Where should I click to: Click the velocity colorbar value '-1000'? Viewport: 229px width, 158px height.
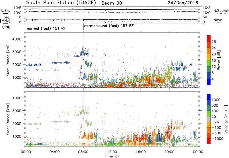(217, 139)
